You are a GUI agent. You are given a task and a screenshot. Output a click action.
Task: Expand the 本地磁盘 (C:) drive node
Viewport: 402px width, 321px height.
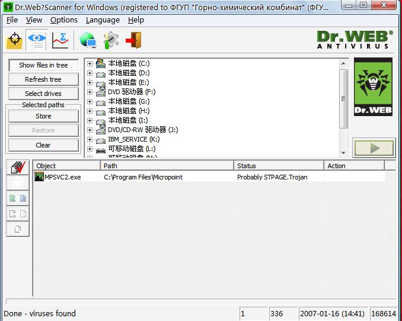pos(90,63)
